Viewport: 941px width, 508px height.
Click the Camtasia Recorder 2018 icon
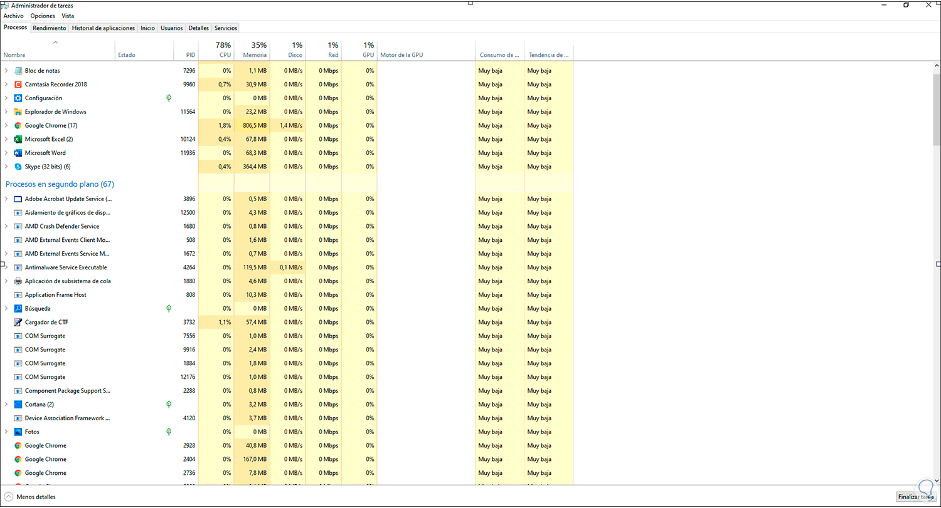(18, 85)
